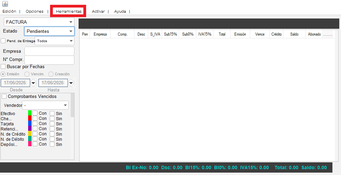Viewport: 341px width, 175px height.
Task: Check the Efectivo Con checkbox
Action: tap(35, 113)
